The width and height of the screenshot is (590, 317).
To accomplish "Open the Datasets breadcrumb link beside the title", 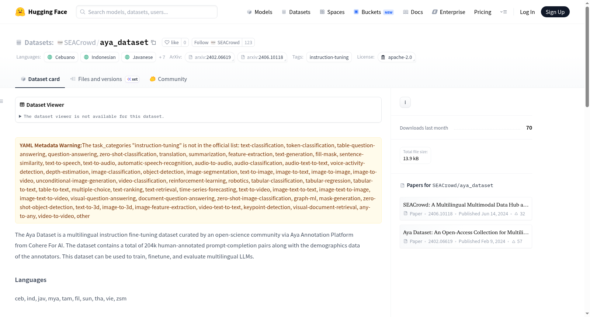I will [39, 43].
